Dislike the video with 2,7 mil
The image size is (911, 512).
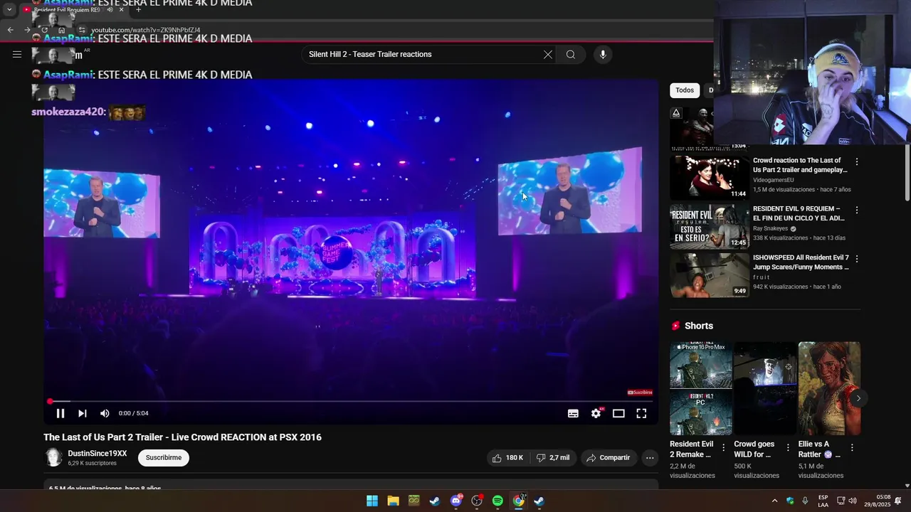(x=553, y=458)
